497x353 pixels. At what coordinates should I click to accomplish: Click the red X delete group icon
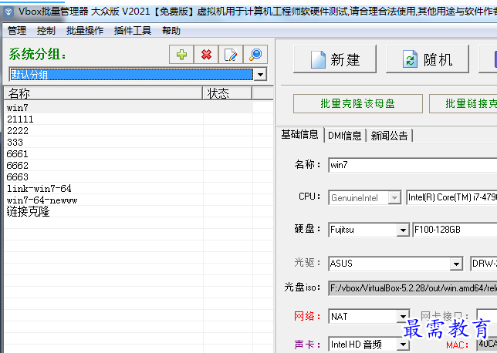coord(206,55)
